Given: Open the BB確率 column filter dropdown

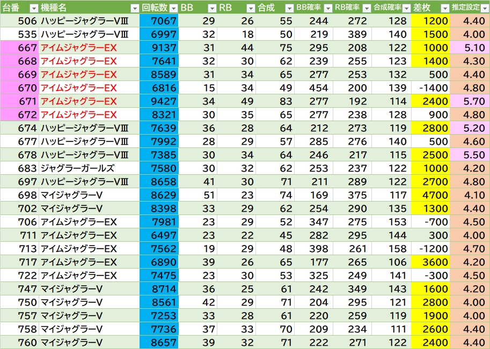Looking at the screenshot, I should coord(328,8).
